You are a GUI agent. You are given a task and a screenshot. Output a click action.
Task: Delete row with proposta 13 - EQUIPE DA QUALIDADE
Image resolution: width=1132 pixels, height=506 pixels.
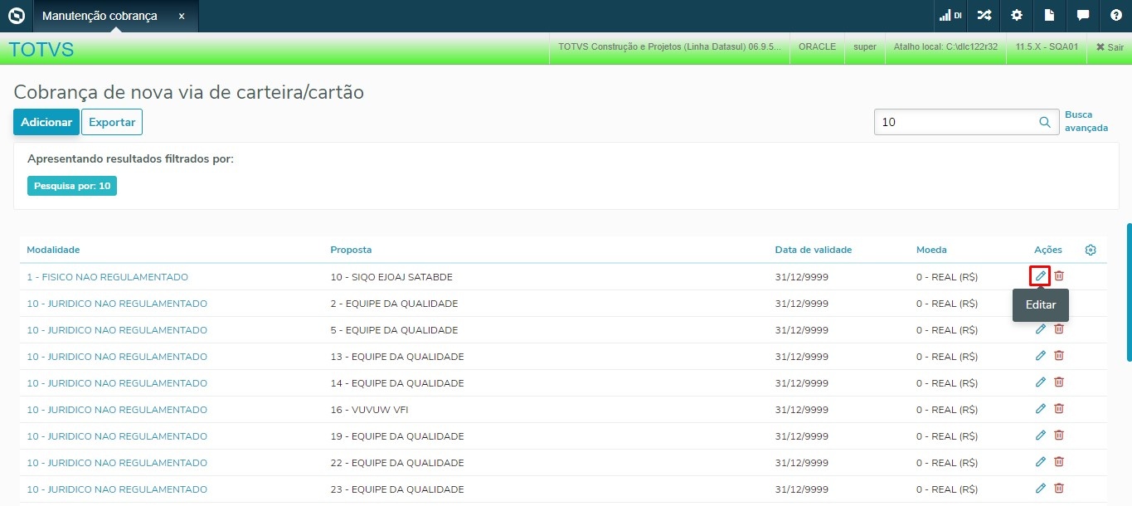pos(1059,356)
